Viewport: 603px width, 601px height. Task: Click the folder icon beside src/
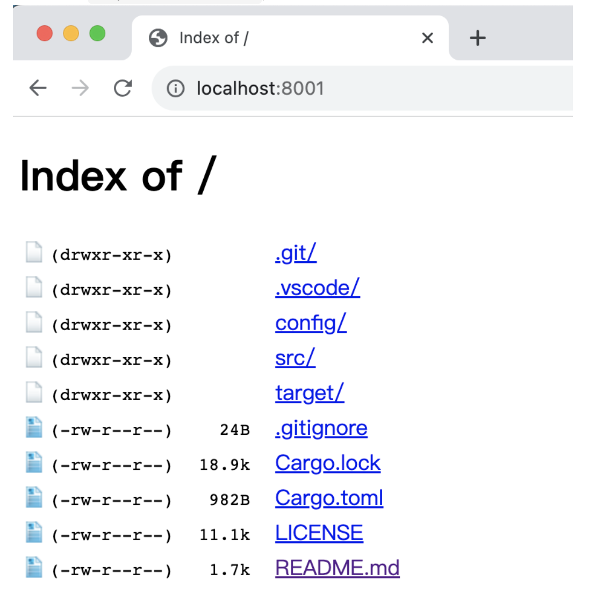tap(34, 357)
